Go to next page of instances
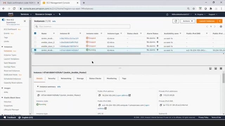Image resolution: width=225 pixels, height=126 pixels. [x=215, y=27]
